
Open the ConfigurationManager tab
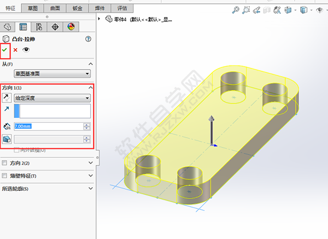(39, 27)
